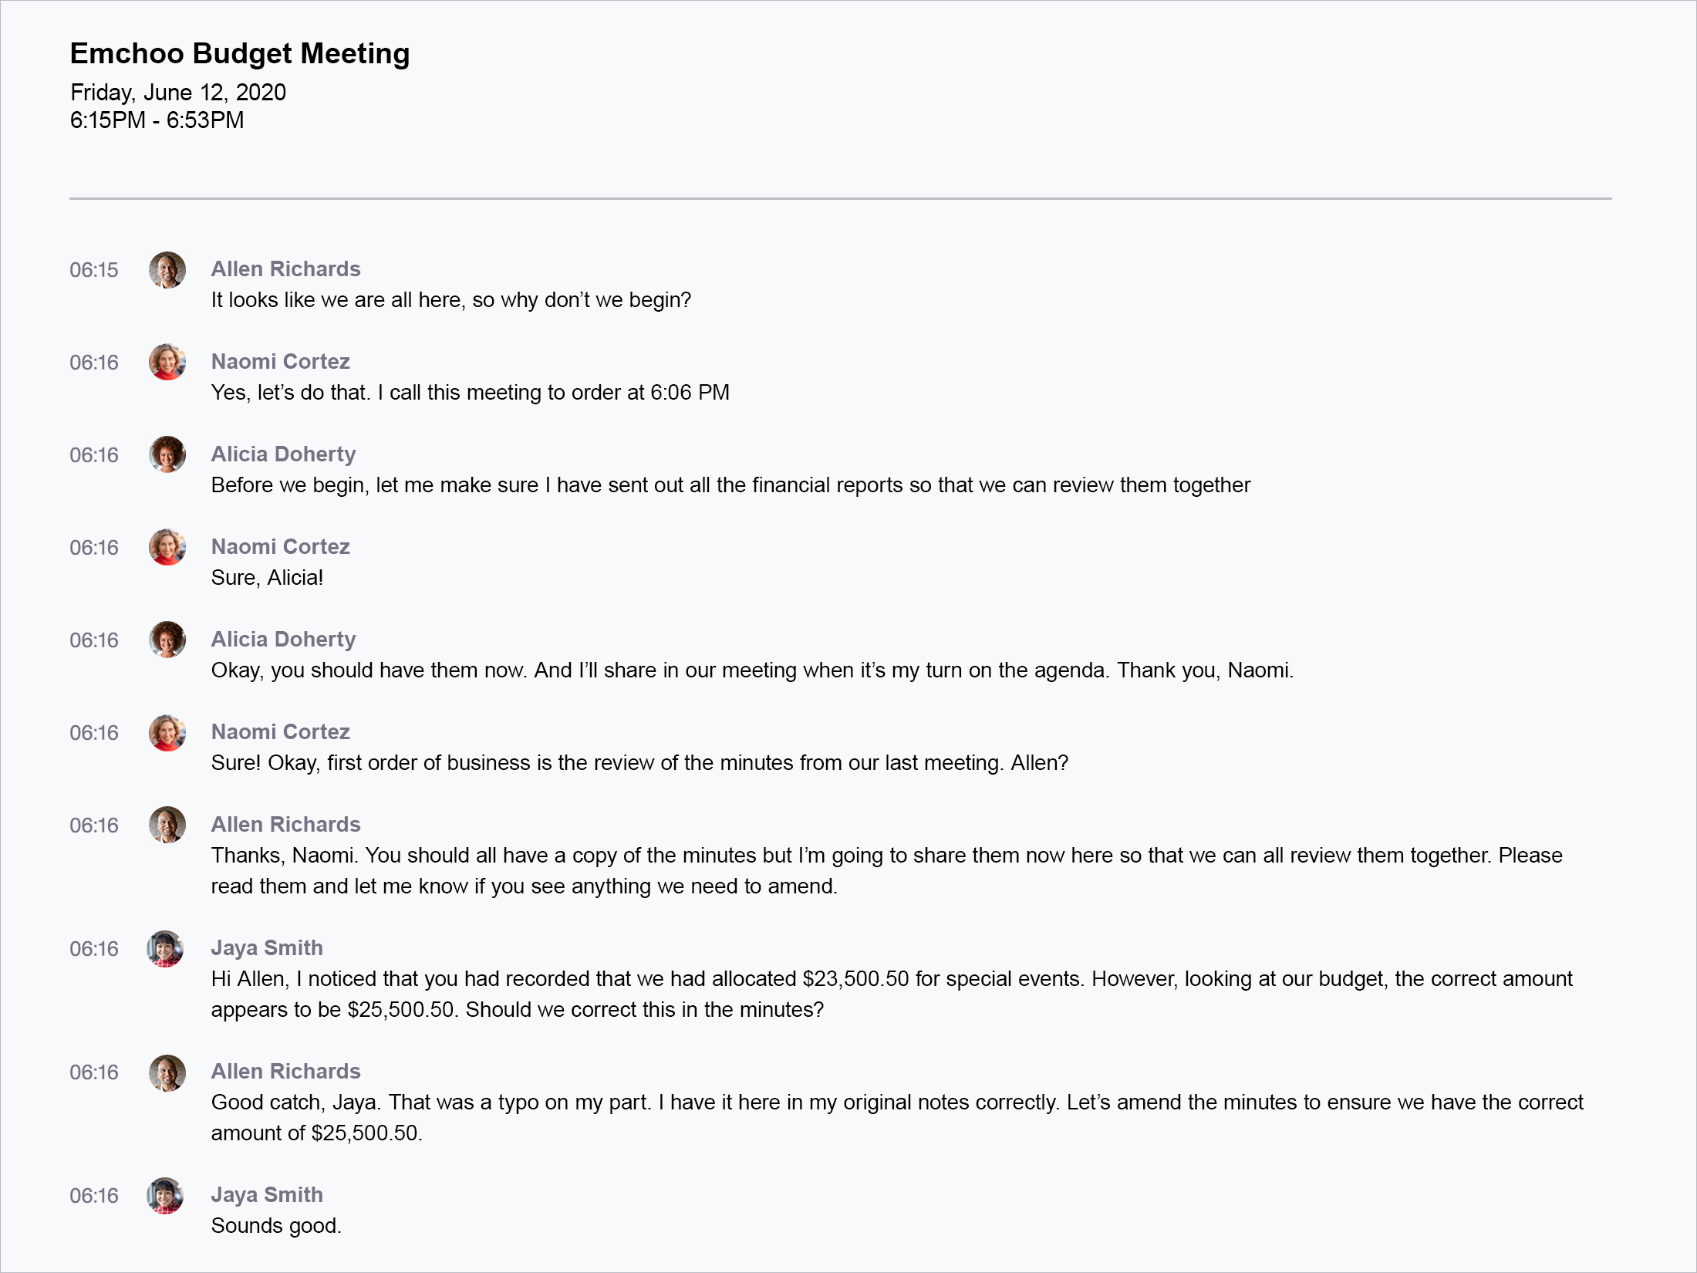
Task: Click Alicia Doherty's avatar beside "Okay, you should have them"
Action: [x=167, y=640]
